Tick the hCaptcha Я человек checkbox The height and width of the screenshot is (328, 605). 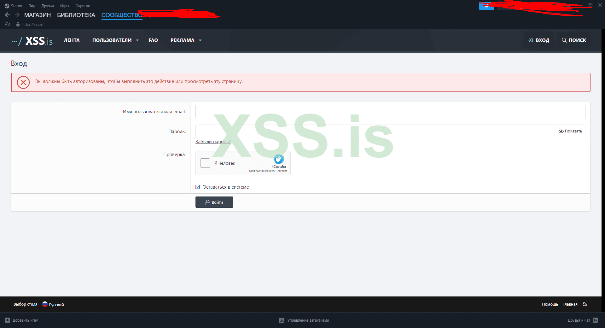[x=205, y=163]
